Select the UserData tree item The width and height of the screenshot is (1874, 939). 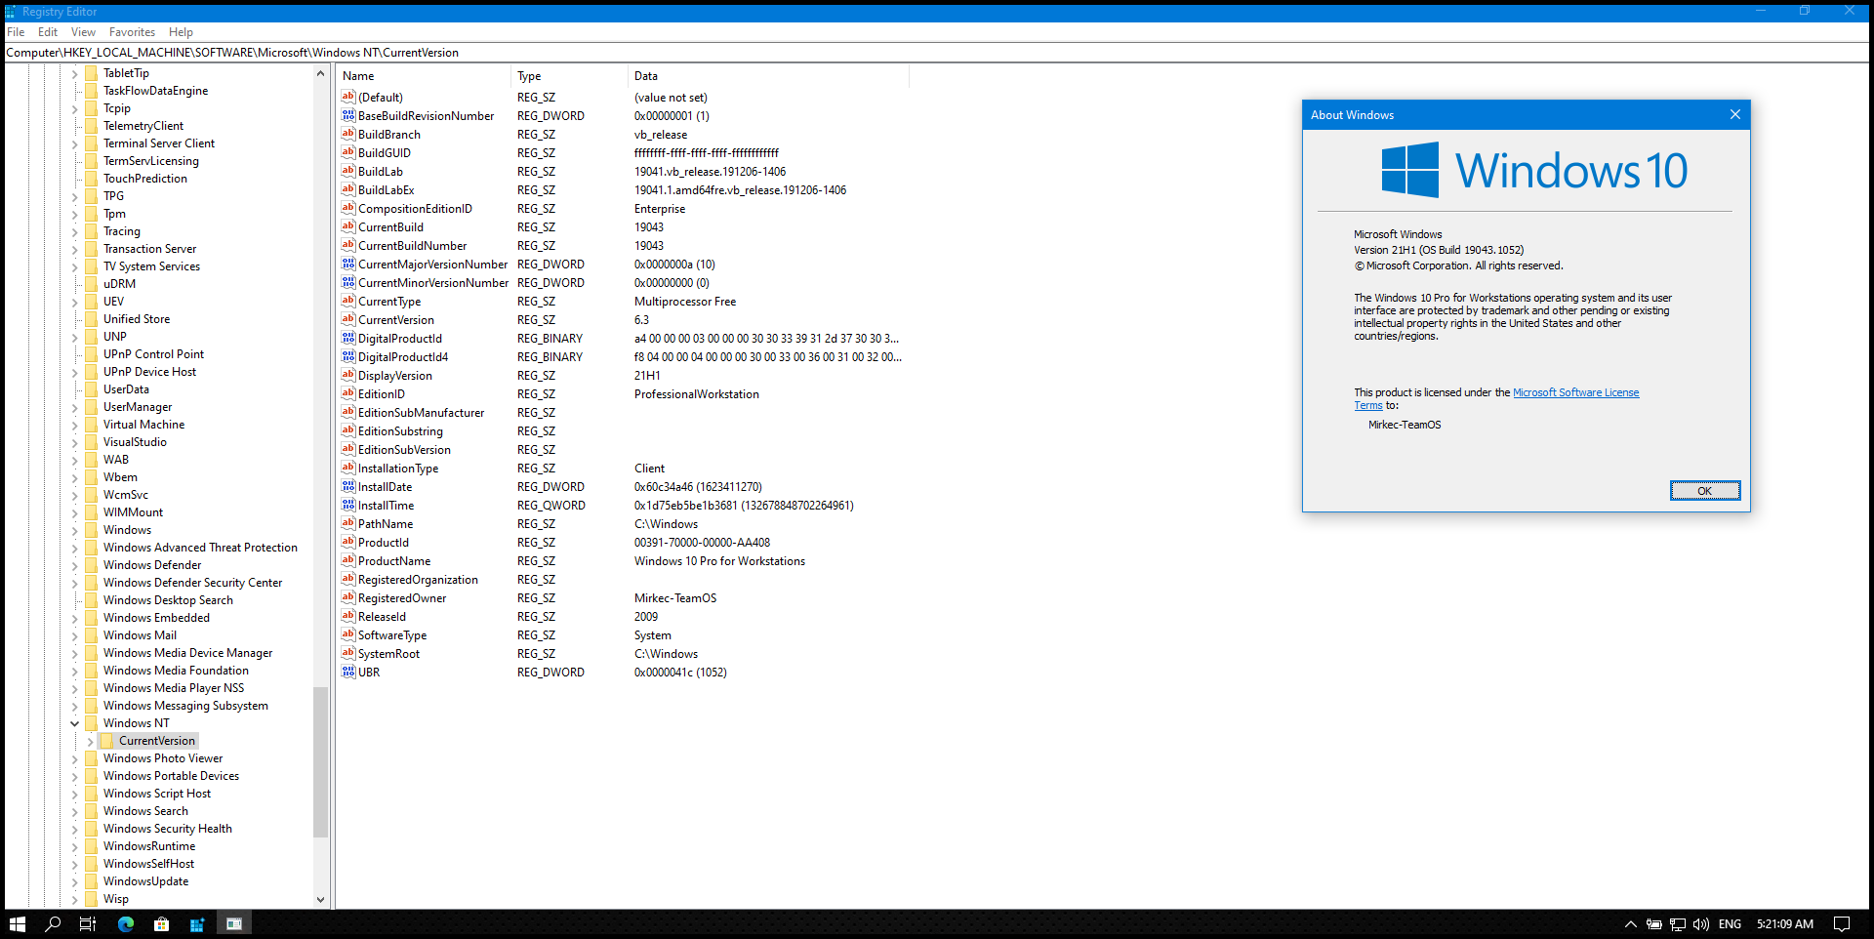126,389
